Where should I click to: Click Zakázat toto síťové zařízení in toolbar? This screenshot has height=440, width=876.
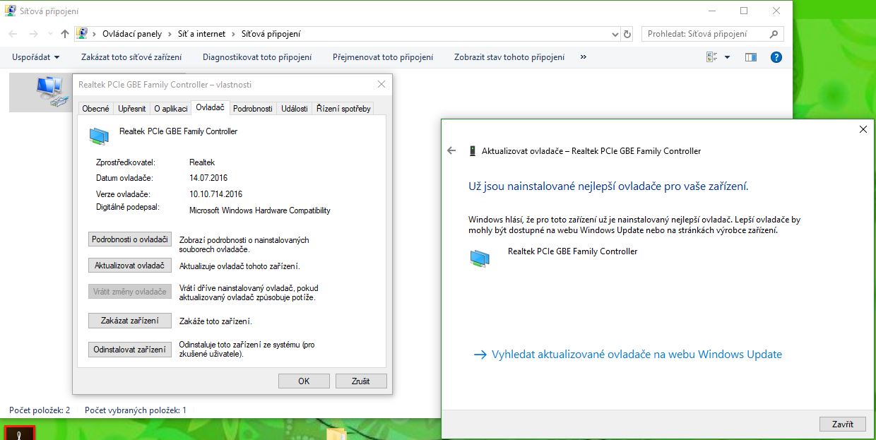coord(131,57)
